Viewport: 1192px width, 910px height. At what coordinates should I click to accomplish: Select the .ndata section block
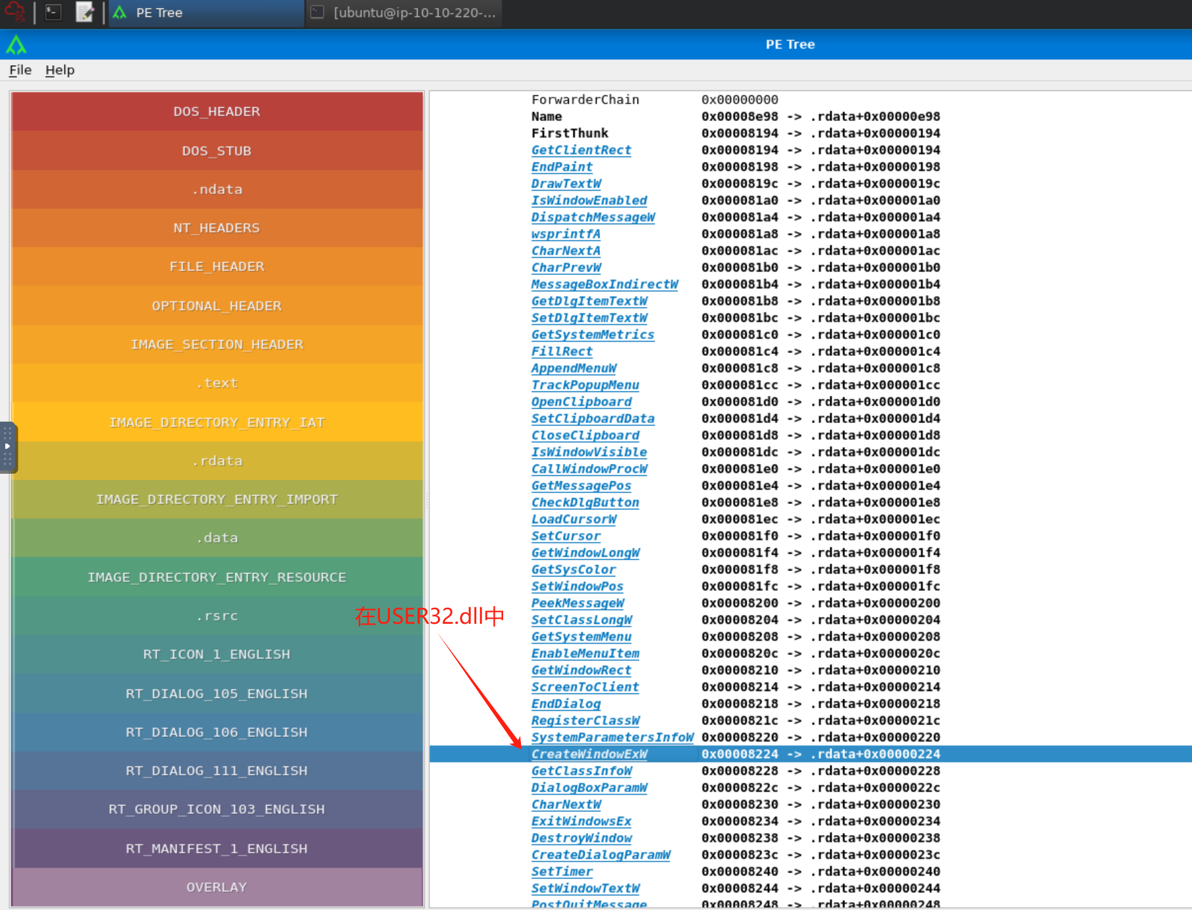pyautogui.click(x=217, y=190)
